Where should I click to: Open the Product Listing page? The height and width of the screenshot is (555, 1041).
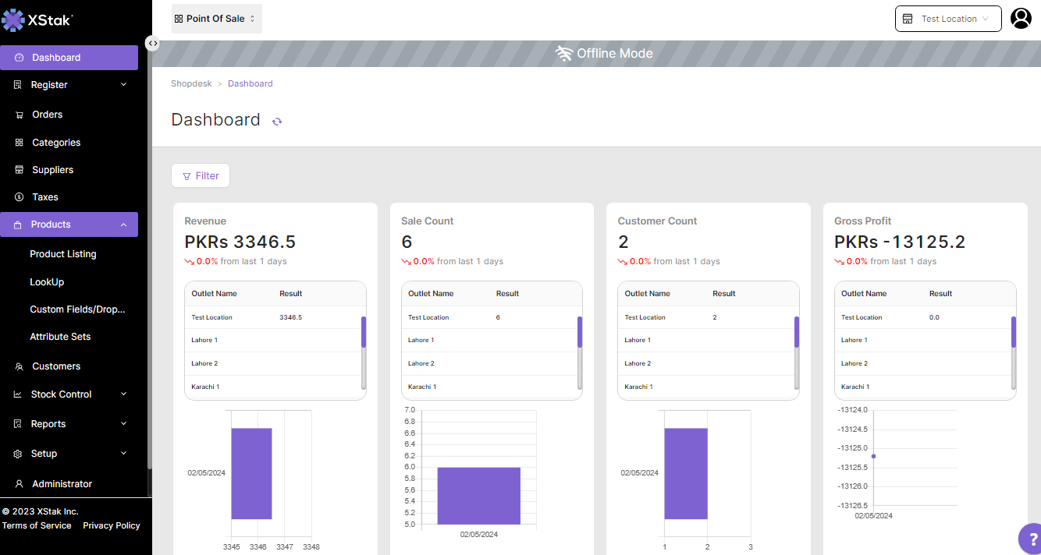coord(63,254)
